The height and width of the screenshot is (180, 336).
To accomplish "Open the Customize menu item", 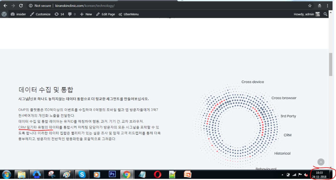I will click(x=40, y=14).
